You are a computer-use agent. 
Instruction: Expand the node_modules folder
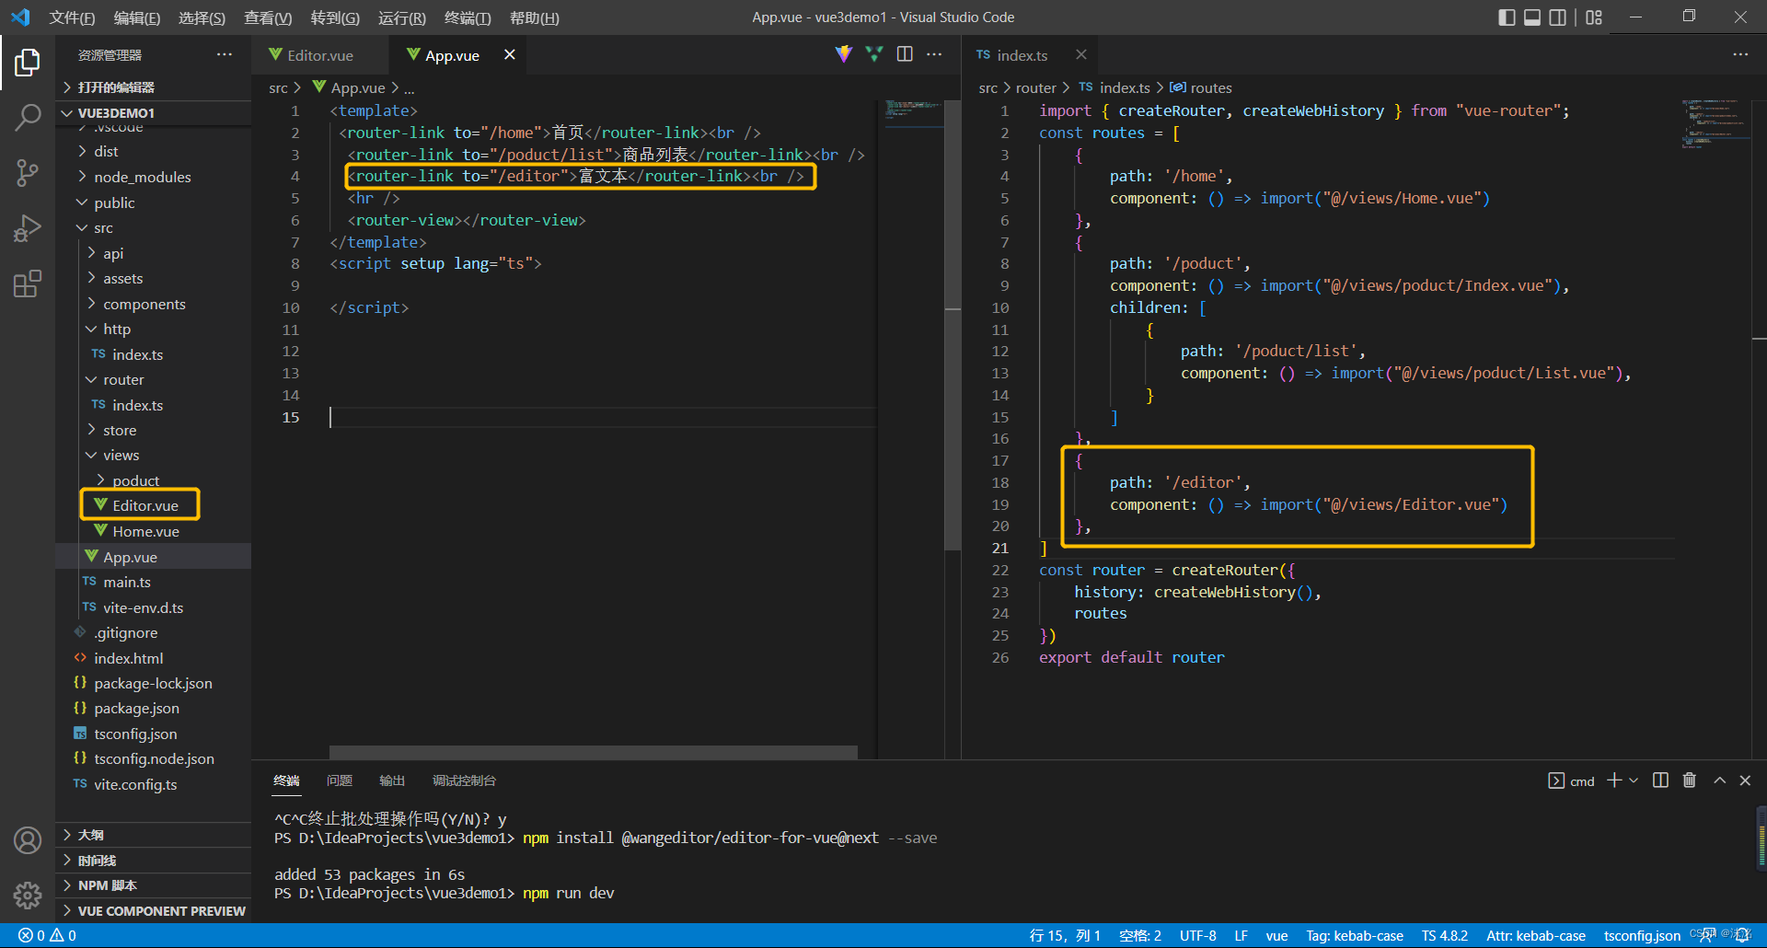pyautogui.click(x=142, y=177)
